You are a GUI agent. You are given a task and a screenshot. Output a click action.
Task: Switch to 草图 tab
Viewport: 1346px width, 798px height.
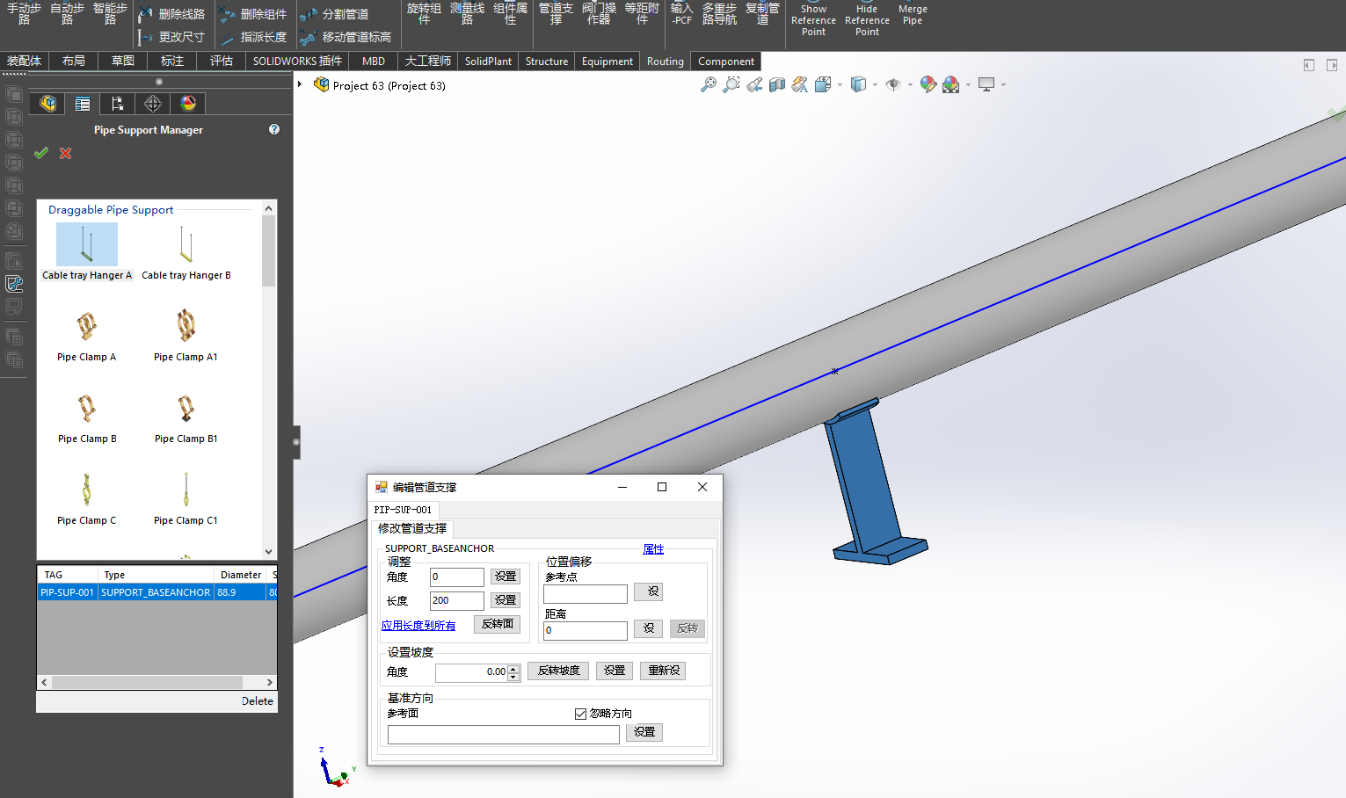(123, 61)
